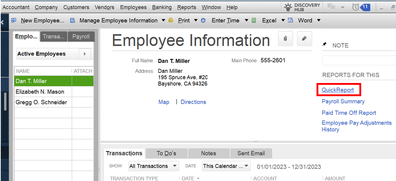Open the Reports menu

(x=186, y=7)
